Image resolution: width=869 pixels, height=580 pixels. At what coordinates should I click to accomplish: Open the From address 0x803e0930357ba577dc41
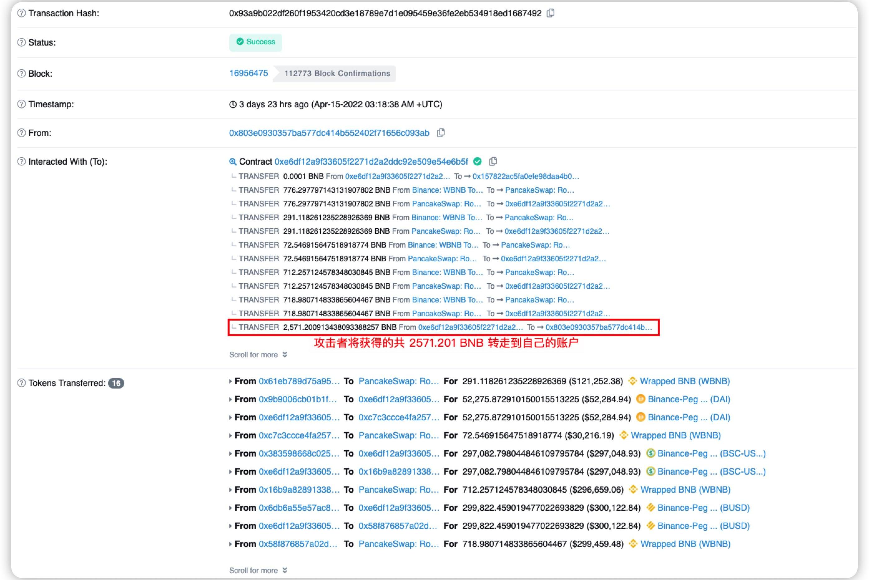329,133
